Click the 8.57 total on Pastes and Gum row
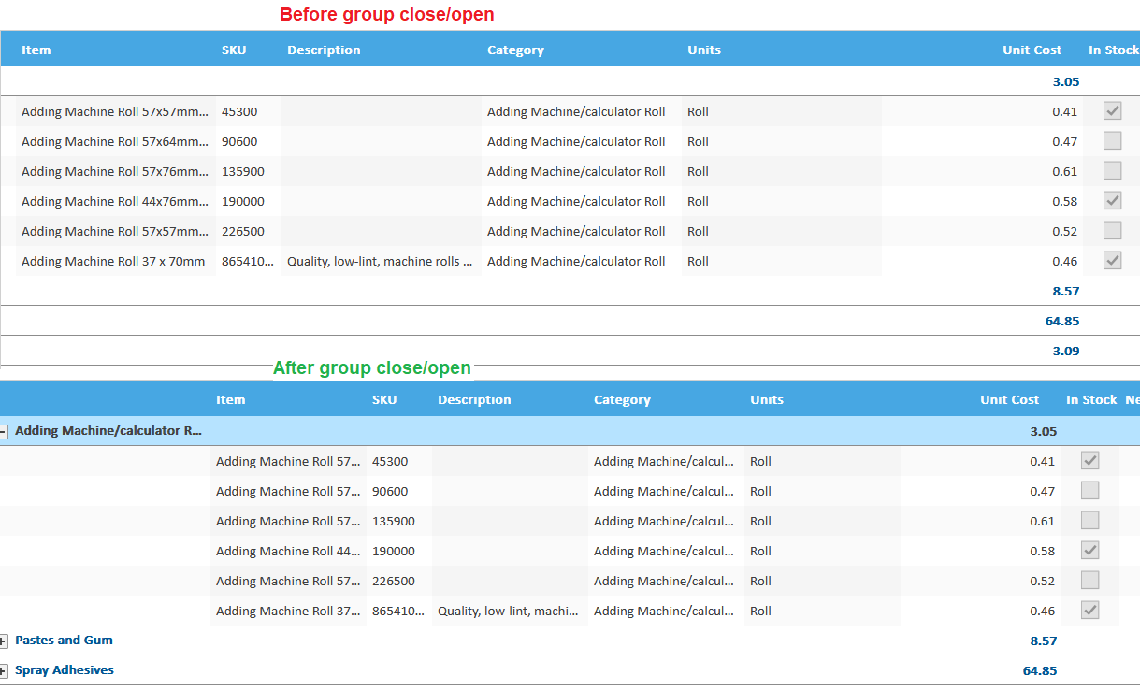The image size is (1140, 691). coord(1044,641)
